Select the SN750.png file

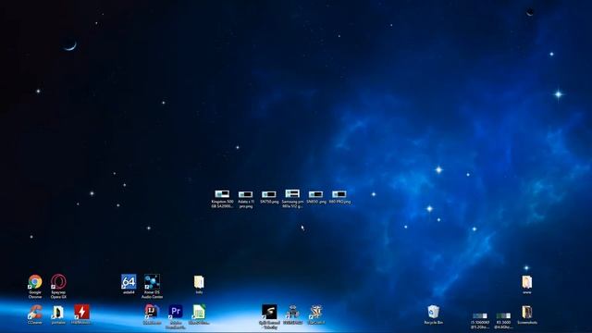(x=269, y=194)
